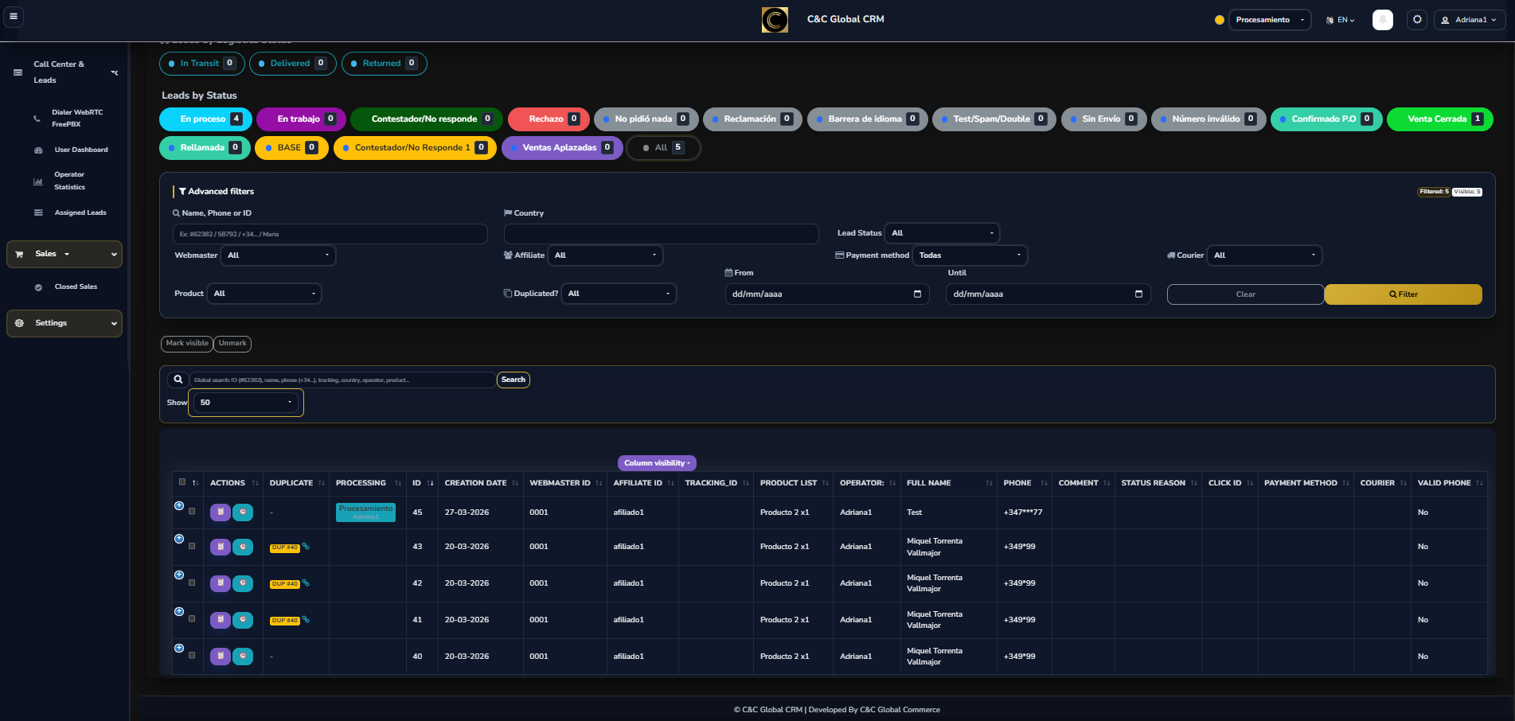The width and height of the screenshot is (1515, 721).
Task: Click the global search magnifier icon
Action: point(178,380)
